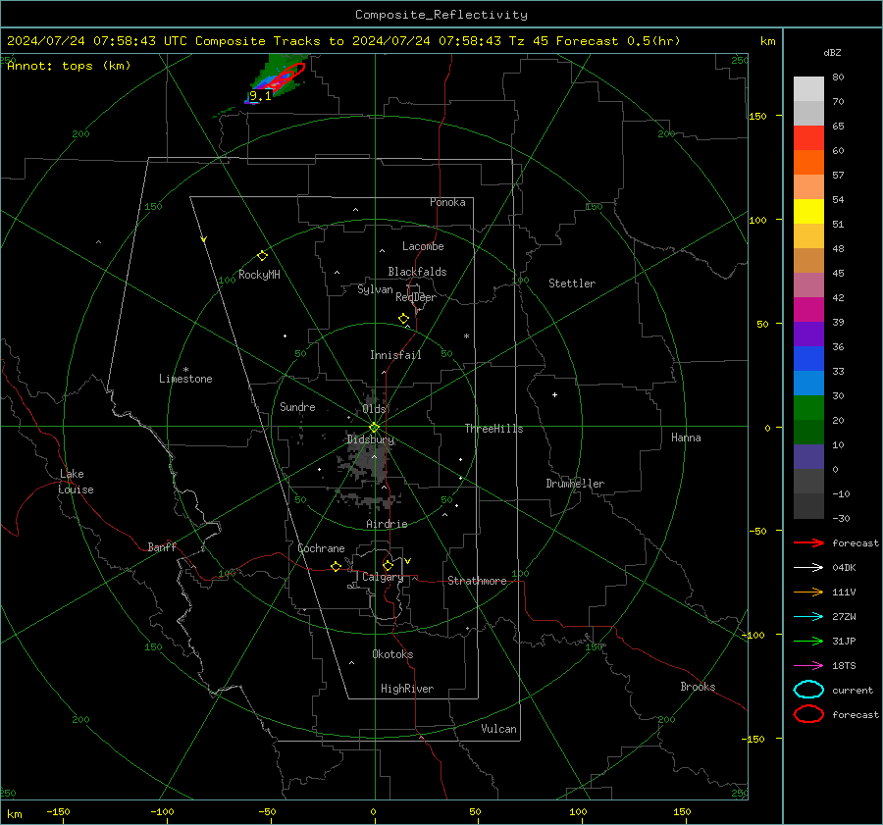The image size is (883, 825).
Task: Click the Sylvan label
Action: point(375,289)
